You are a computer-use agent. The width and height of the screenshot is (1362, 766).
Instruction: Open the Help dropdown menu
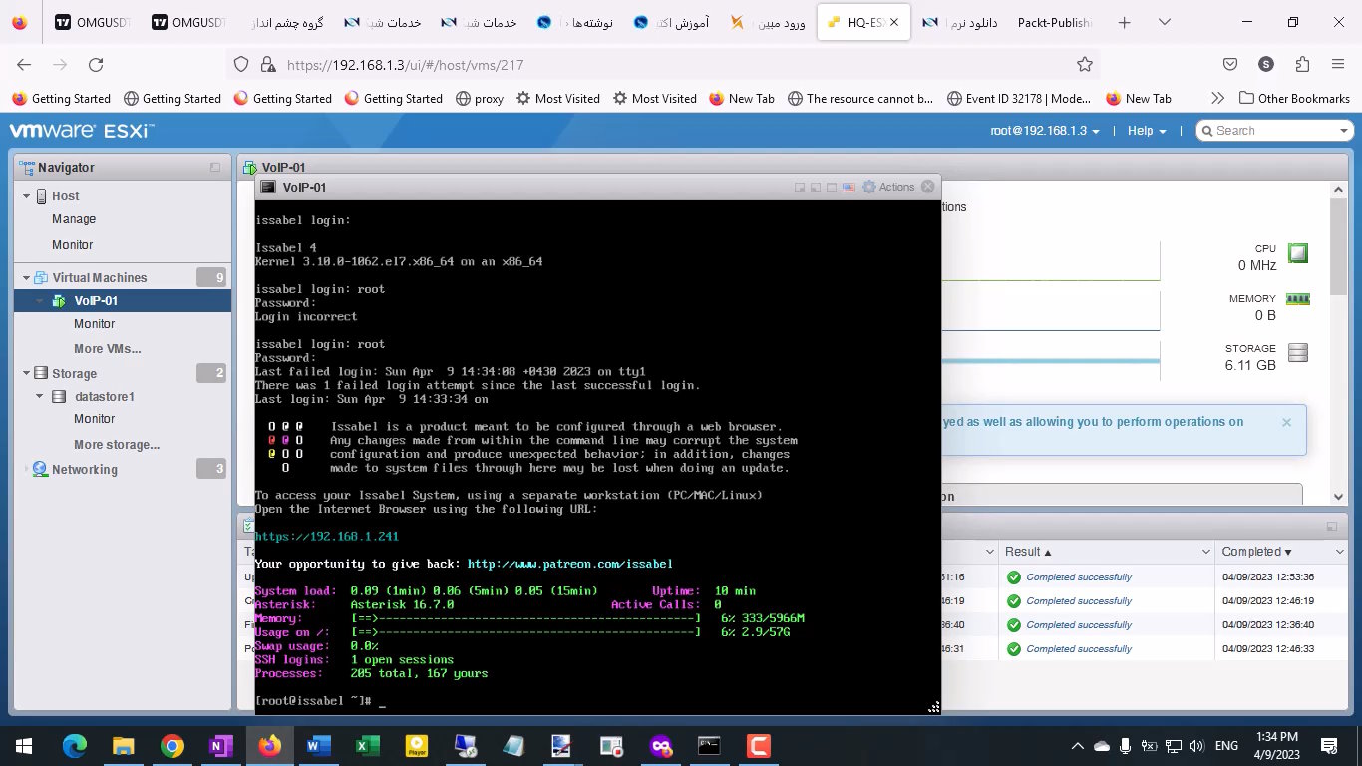coord(1147,131)
